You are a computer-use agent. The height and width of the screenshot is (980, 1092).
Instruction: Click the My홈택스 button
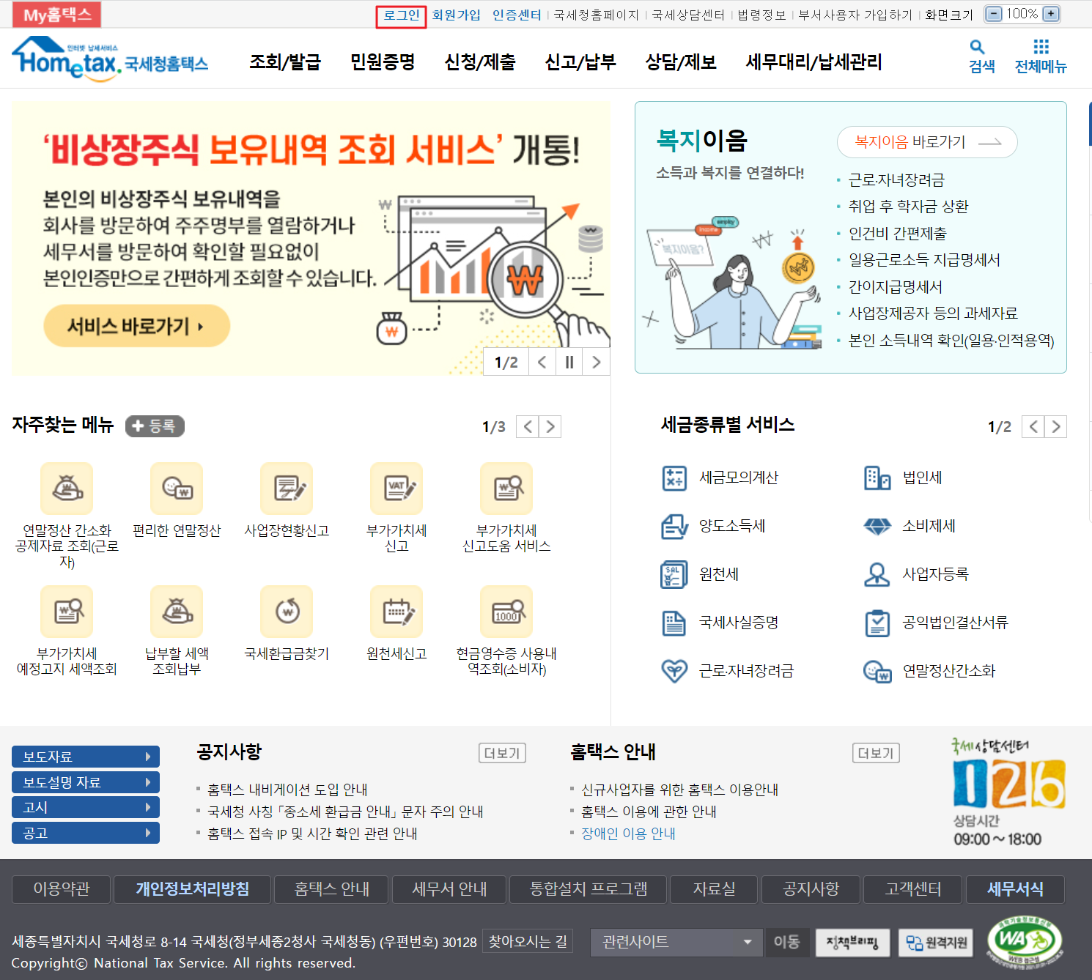57,15
